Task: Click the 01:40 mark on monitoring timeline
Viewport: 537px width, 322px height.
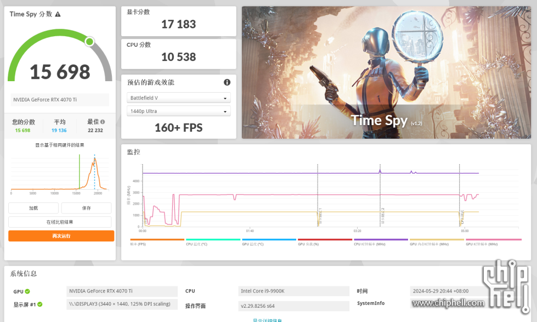Action: (x=250, y=231)
